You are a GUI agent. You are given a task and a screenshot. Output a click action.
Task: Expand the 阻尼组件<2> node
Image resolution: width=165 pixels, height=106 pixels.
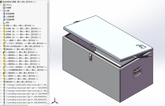pos(1,73)
